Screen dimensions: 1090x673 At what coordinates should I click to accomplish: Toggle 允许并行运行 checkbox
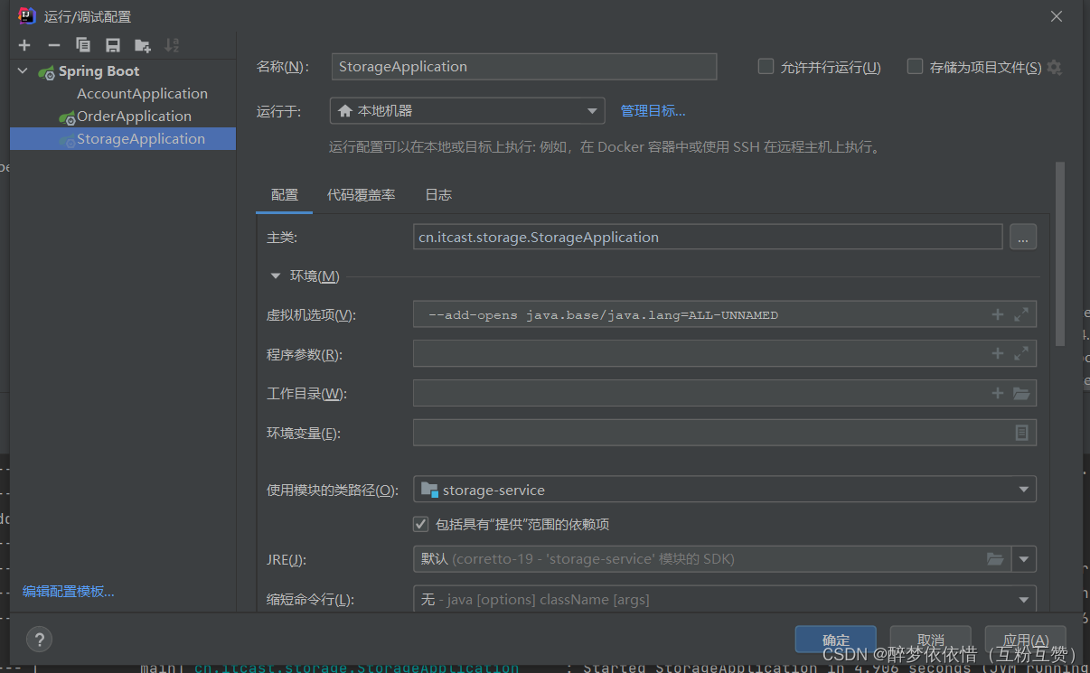[x=766, y=66]
